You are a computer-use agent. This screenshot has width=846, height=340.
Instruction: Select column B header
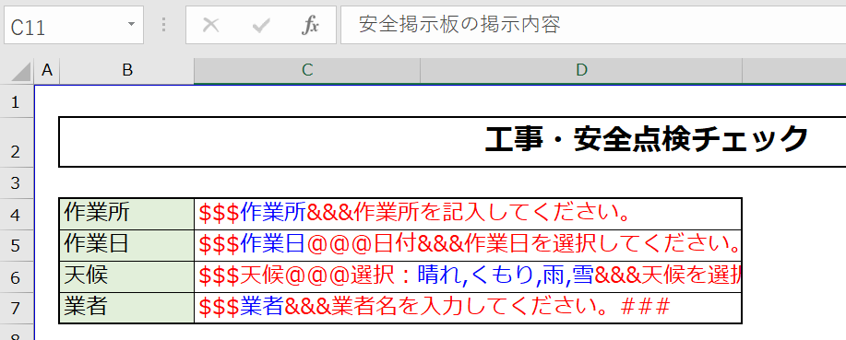click(x=126, y=71)
